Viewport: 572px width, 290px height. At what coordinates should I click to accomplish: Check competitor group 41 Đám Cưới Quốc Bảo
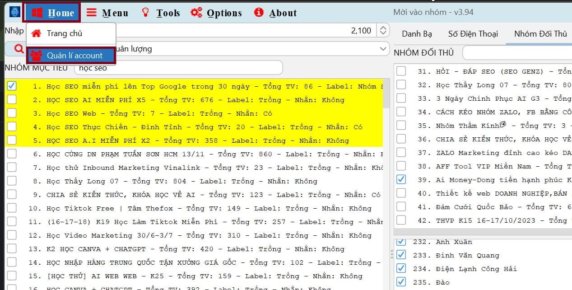point(401,206)
